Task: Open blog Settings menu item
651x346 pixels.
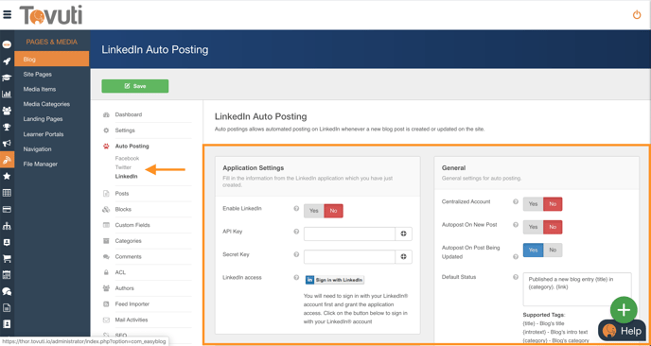Action: pos(125,130)
